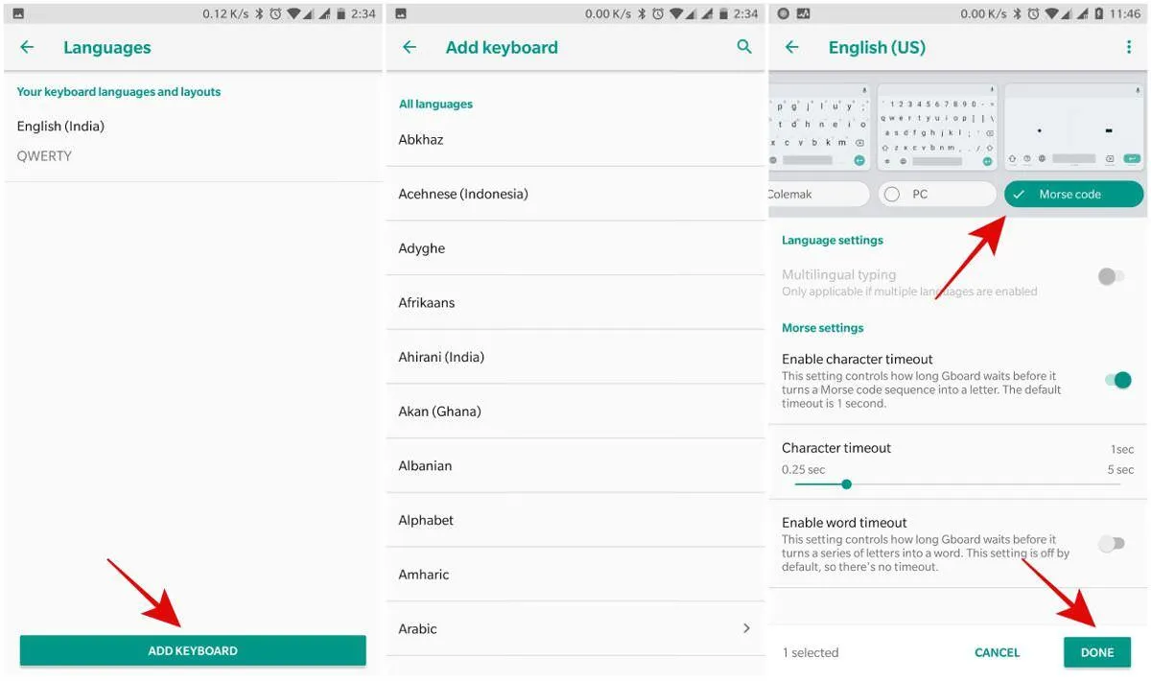Select the Colemak layout option

click(x=818, y=194)
